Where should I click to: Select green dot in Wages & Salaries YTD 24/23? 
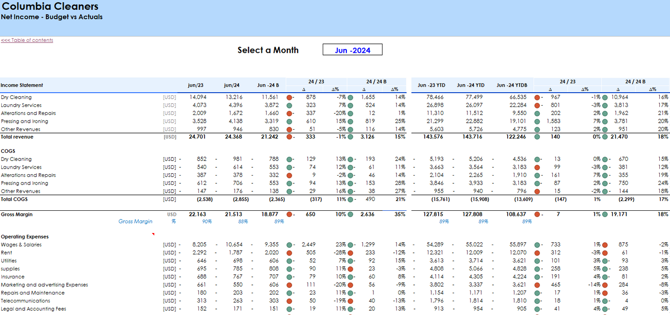pos(537,245)
